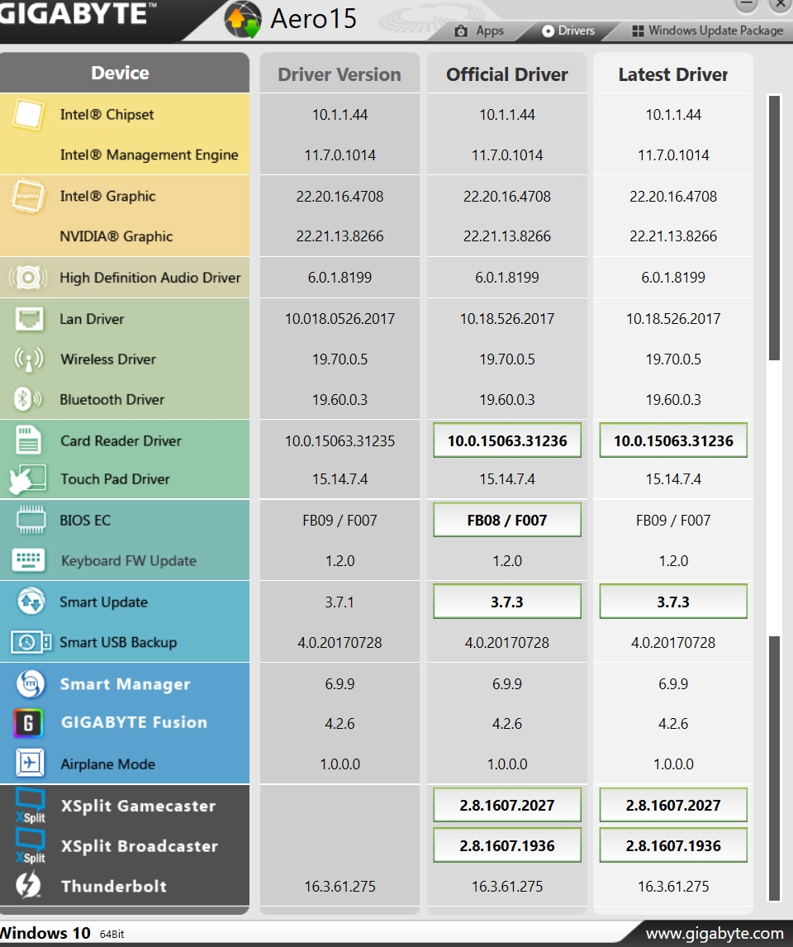Click the Keyboard FW Update icon

point(28,560)
